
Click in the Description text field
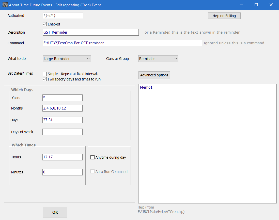(x=90, y=32)
